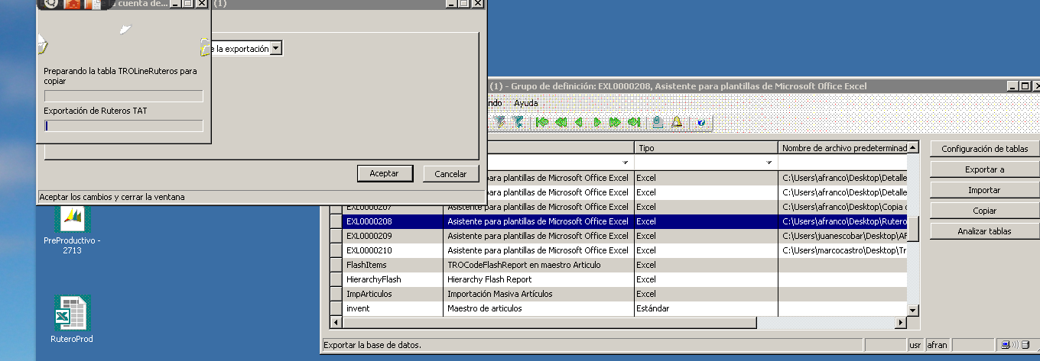Screen dimensions: 1040x361
Task: Click the marcocastro Desktop file path cell
Action: tap(843, 250)
